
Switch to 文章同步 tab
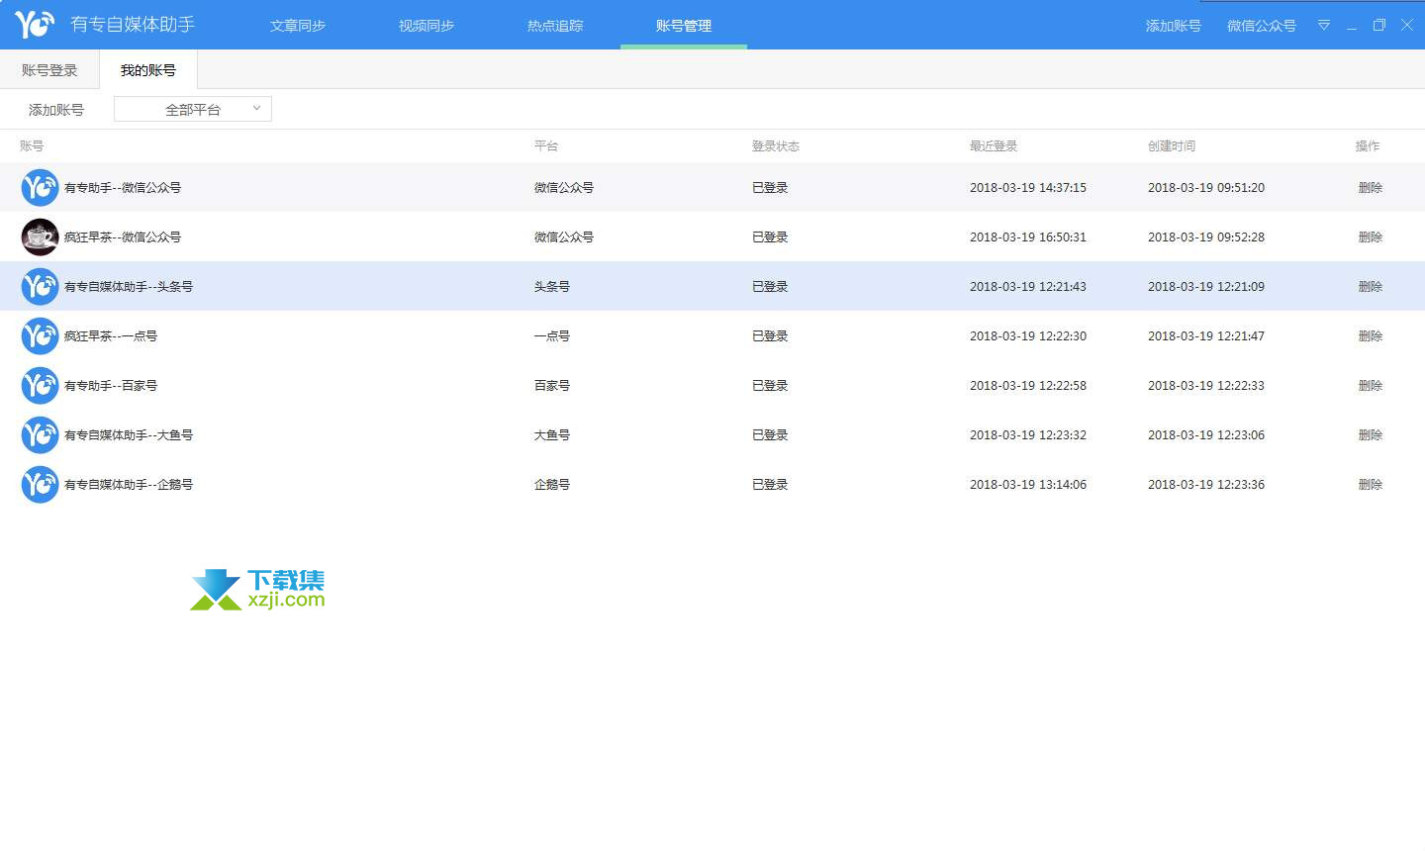tap(298, 26)
